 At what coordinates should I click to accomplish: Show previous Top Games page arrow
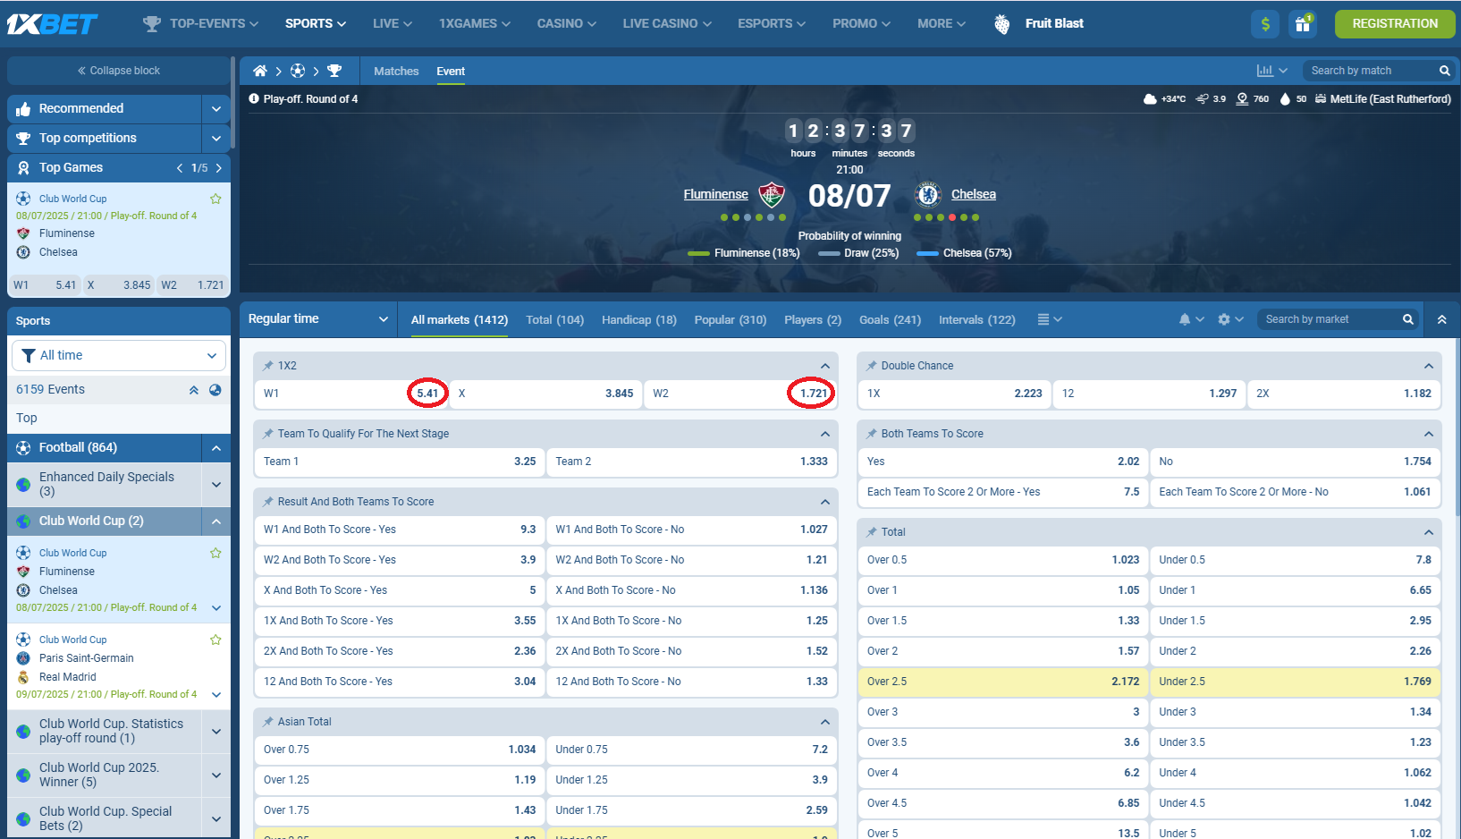pyautogui.click(x=180, y=168)
